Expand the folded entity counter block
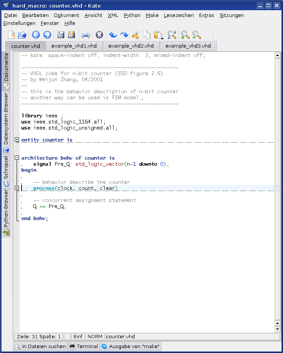The image size is (283, 353). tap(17, 140)
